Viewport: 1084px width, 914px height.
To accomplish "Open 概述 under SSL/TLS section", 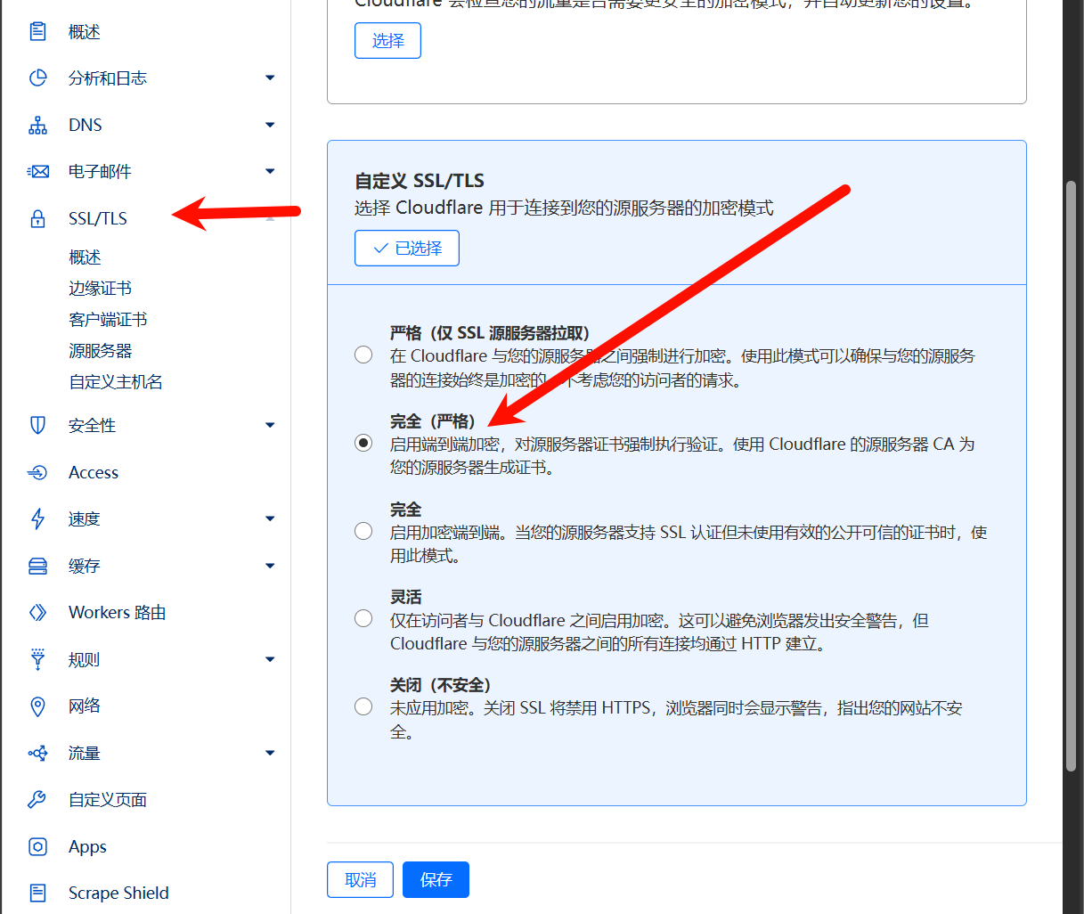I will coord(85,257).
